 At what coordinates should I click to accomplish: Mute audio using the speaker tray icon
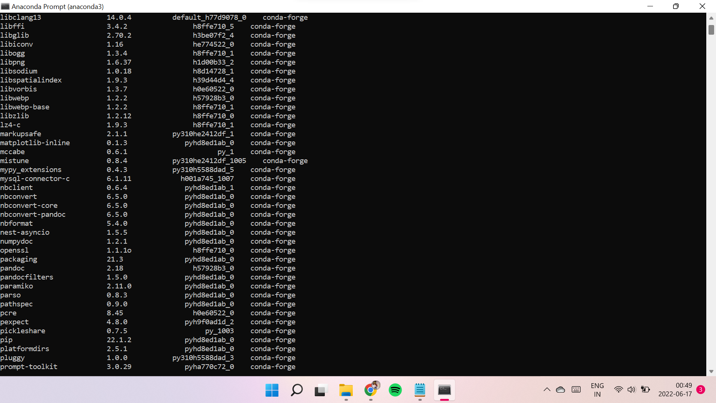tap(632, 390)
